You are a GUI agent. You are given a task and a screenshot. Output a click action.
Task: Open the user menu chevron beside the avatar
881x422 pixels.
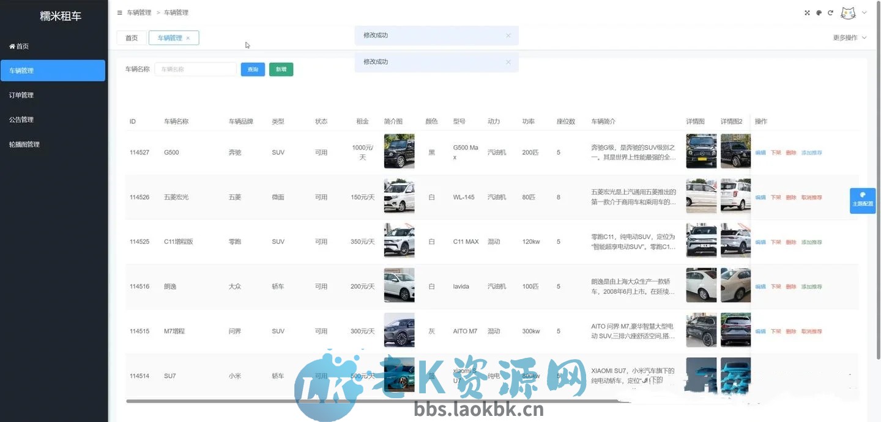[863, 12]
